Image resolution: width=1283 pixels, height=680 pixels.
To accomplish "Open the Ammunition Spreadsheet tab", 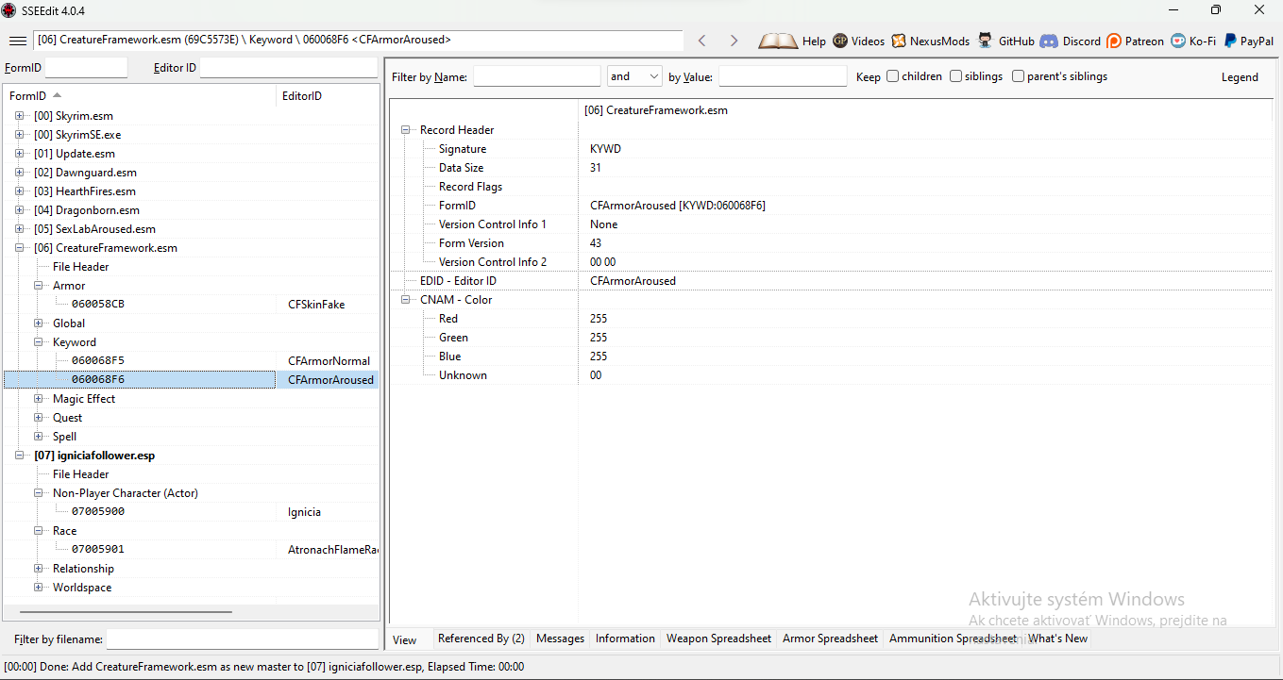I will [954, 639].
